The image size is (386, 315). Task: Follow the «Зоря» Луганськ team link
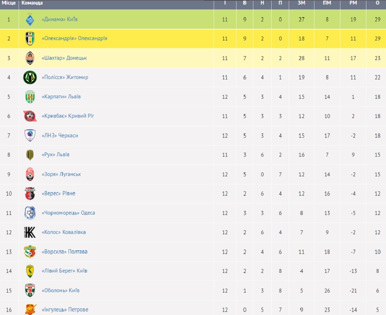[x=61, y=174]
